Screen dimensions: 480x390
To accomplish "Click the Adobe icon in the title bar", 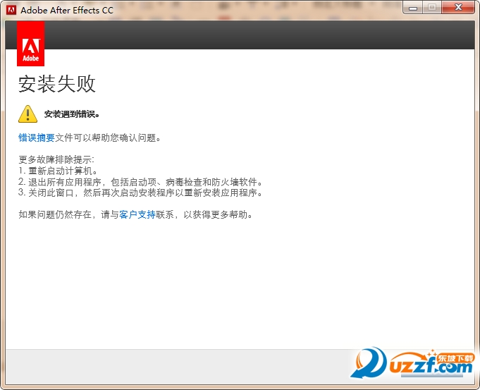I will pos(11,10).
